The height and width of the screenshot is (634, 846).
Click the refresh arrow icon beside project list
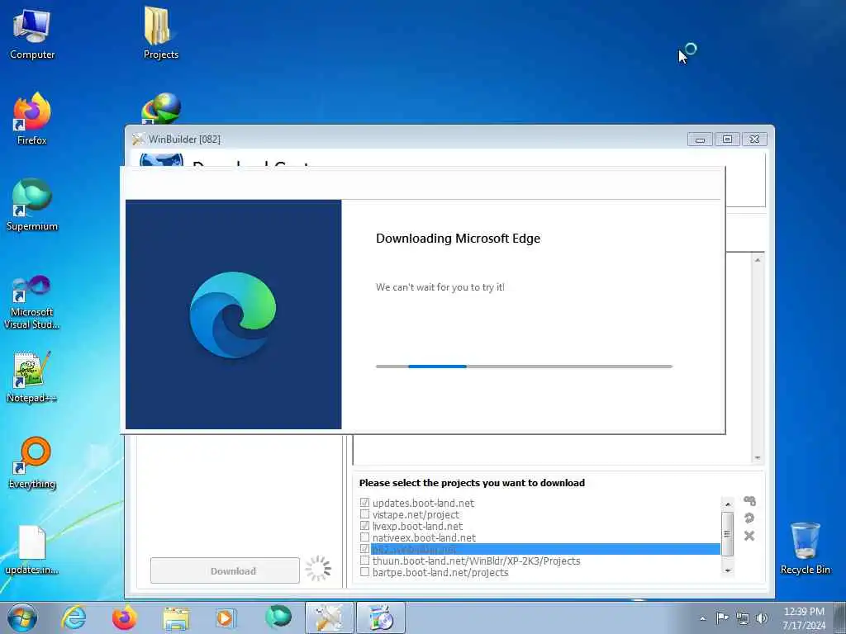click(749, 518)
